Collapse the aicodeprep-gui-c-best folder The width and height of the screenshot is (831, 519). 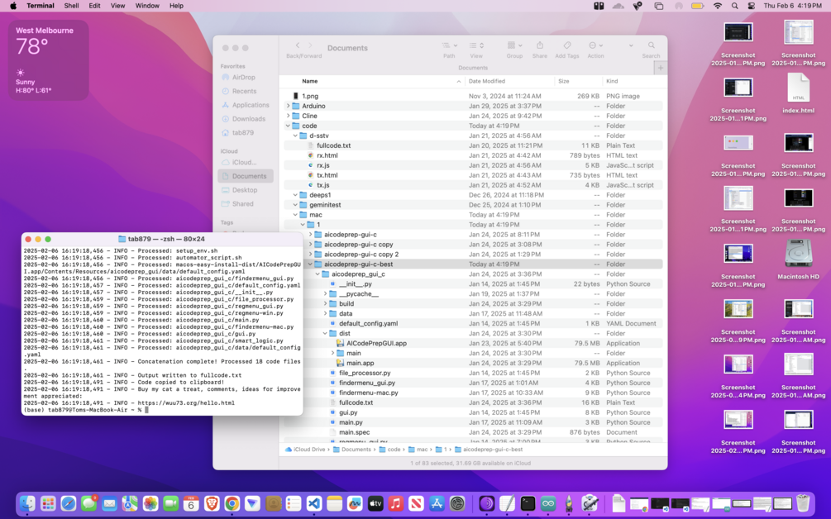(x=311, y=264)
